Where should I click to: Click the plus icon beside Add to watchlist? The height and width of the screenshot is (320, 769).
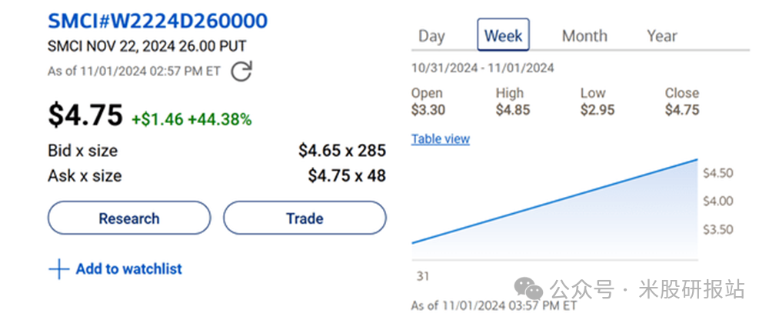pyautogui.click(x=58, y=269)
